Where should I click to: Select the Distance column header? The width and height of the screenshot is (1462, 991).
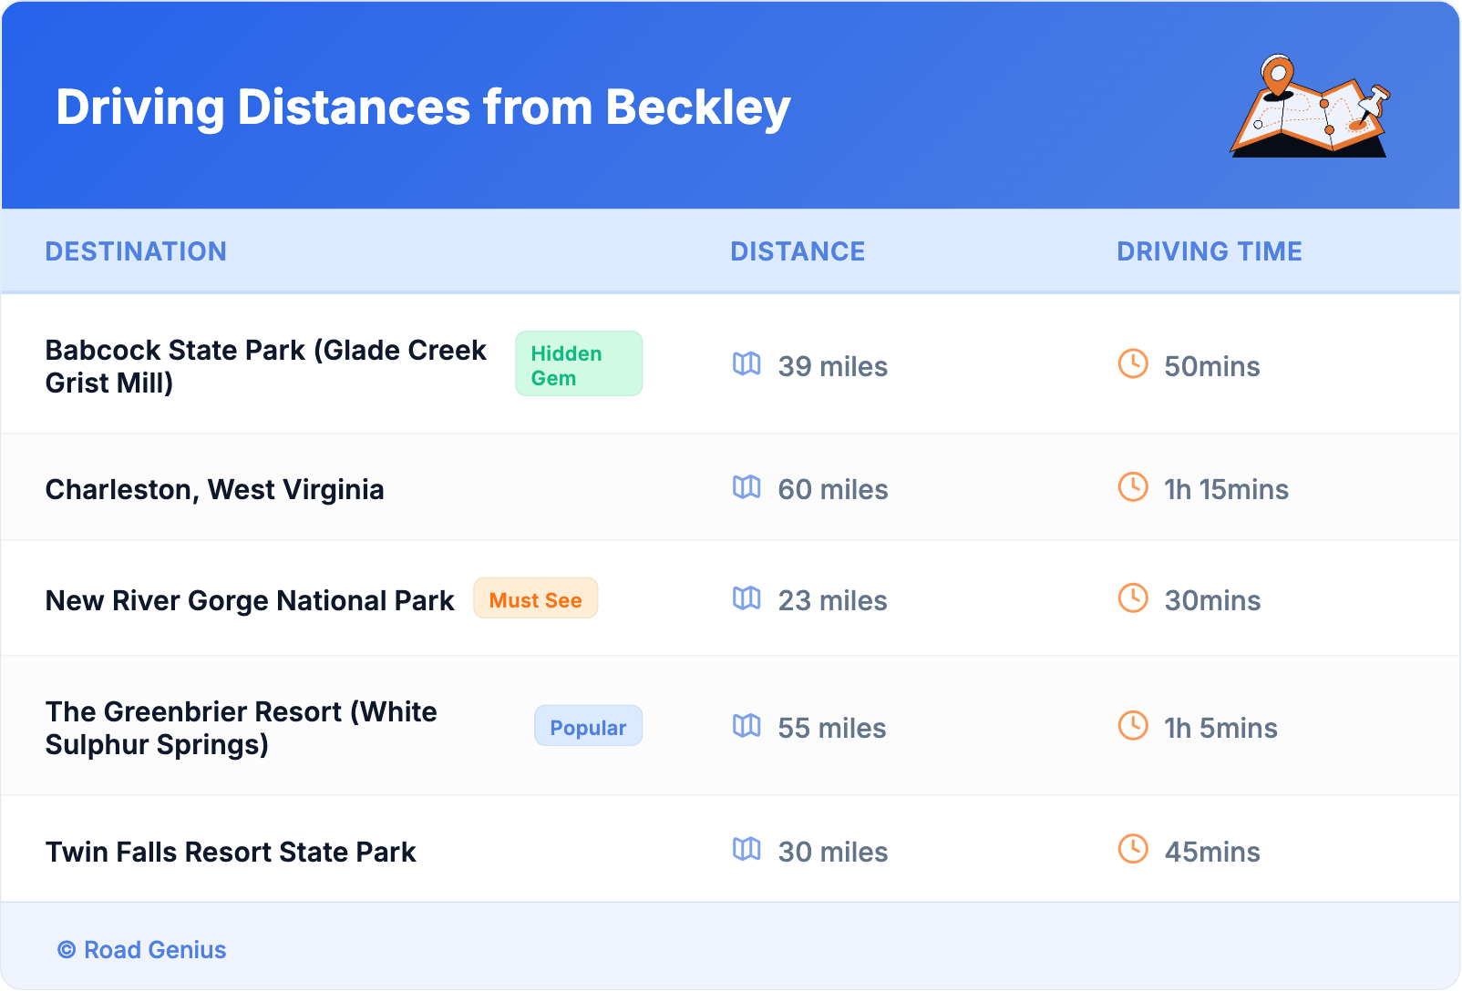798,251
